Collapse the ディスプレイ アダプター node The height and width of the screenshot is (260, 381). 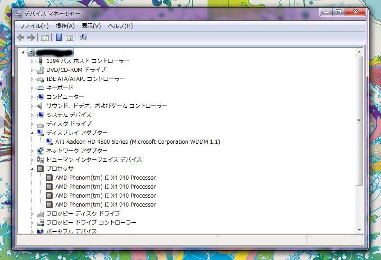coord(32,133)
